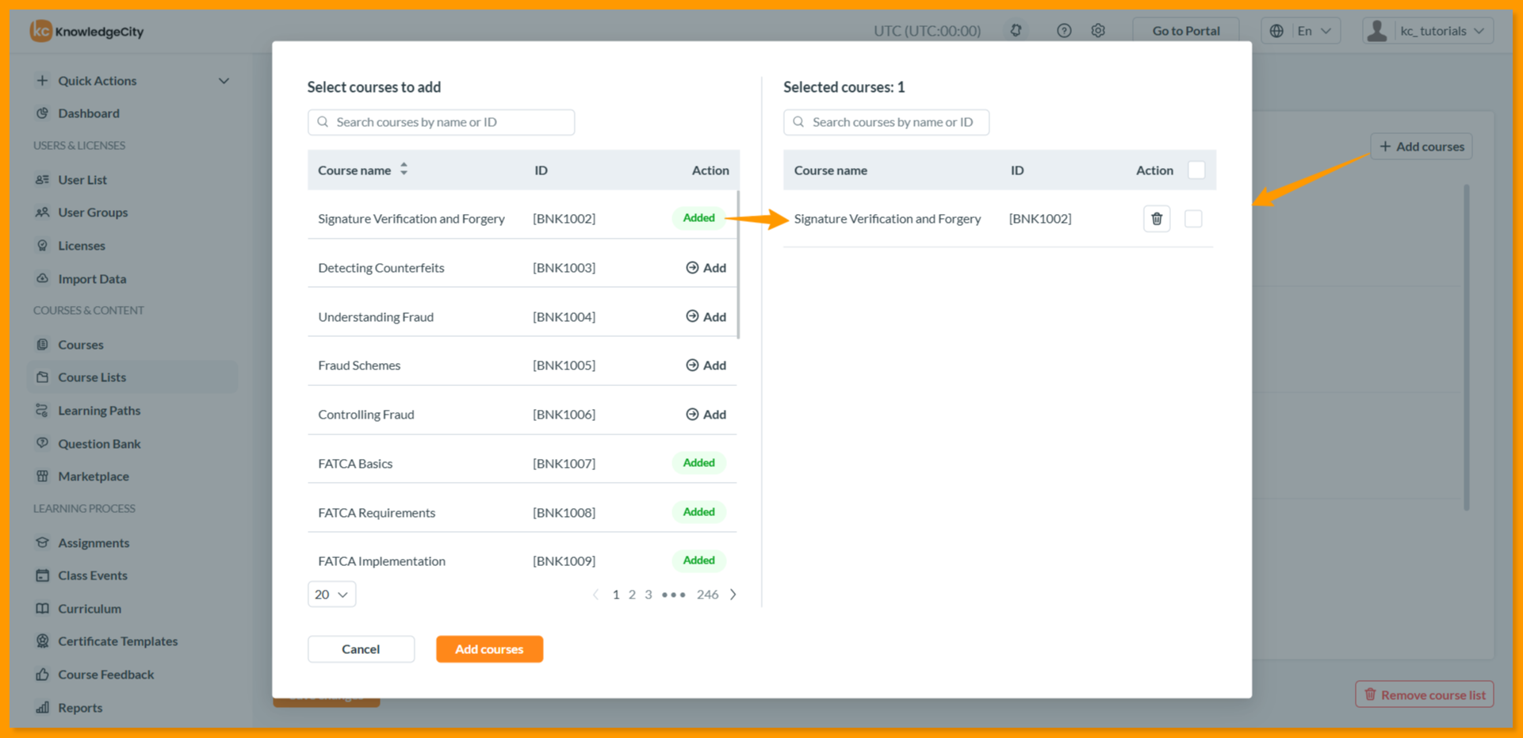Click the Cancel button

pos(361,649)
